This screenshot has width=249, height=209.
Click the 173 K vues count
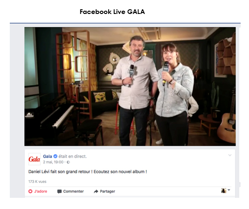point(37,182)
